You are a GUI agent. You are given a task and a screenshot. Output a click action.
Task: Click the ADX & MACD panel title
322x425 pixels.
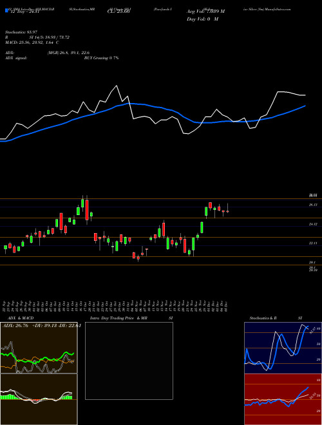click(x=21, y=318)
